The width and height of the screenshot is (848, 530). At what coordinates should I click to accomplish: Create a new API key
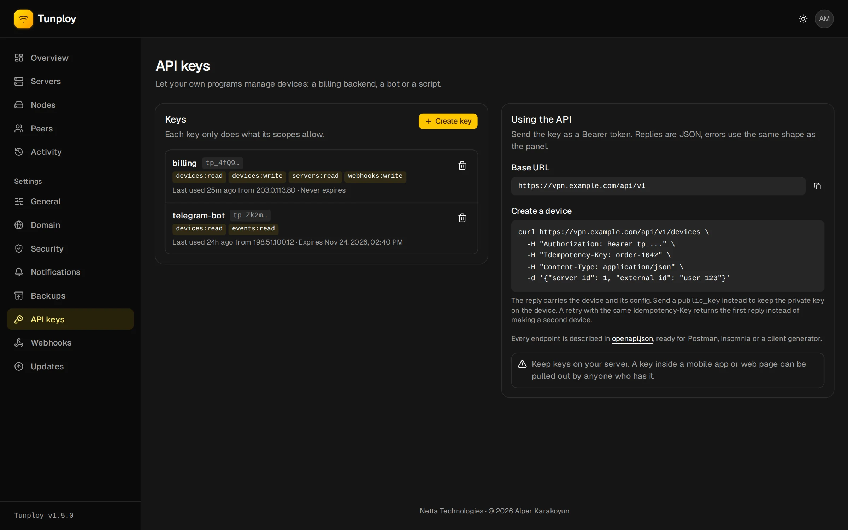click(x=448, y=121)
